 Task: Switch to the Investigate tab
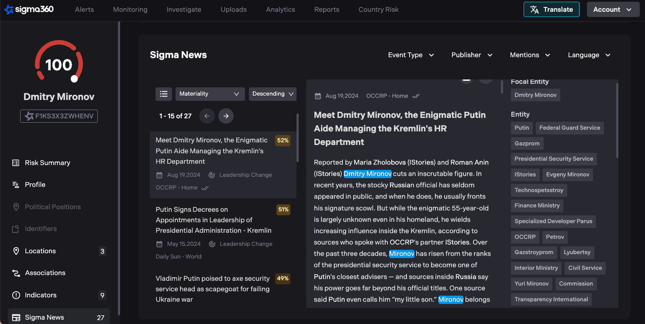click(184, 10)
